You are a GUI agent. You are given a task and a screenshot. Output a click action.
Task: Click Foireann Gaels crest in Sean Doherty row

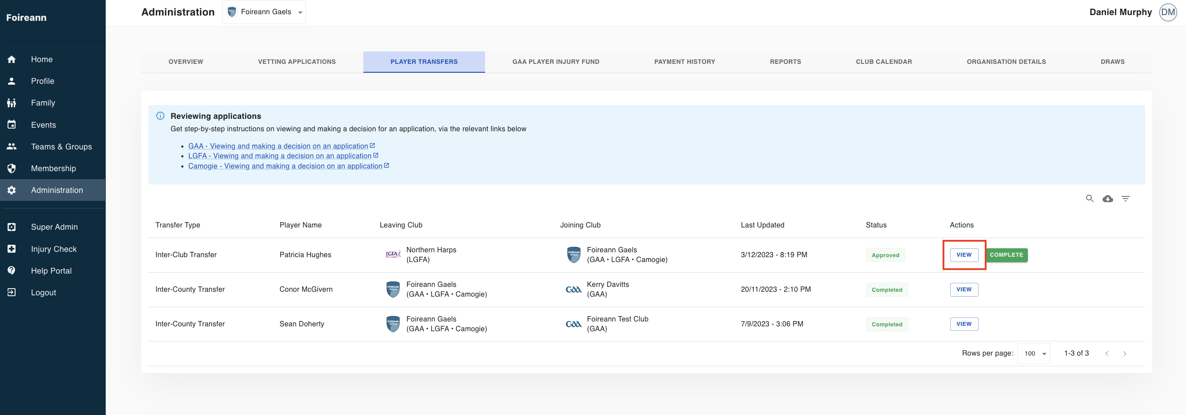coord(393,324)
